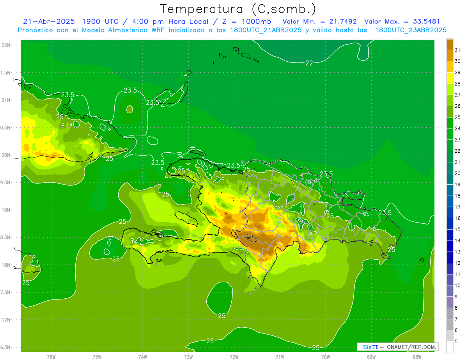Click the "5" color scale label

coord(456,341)
